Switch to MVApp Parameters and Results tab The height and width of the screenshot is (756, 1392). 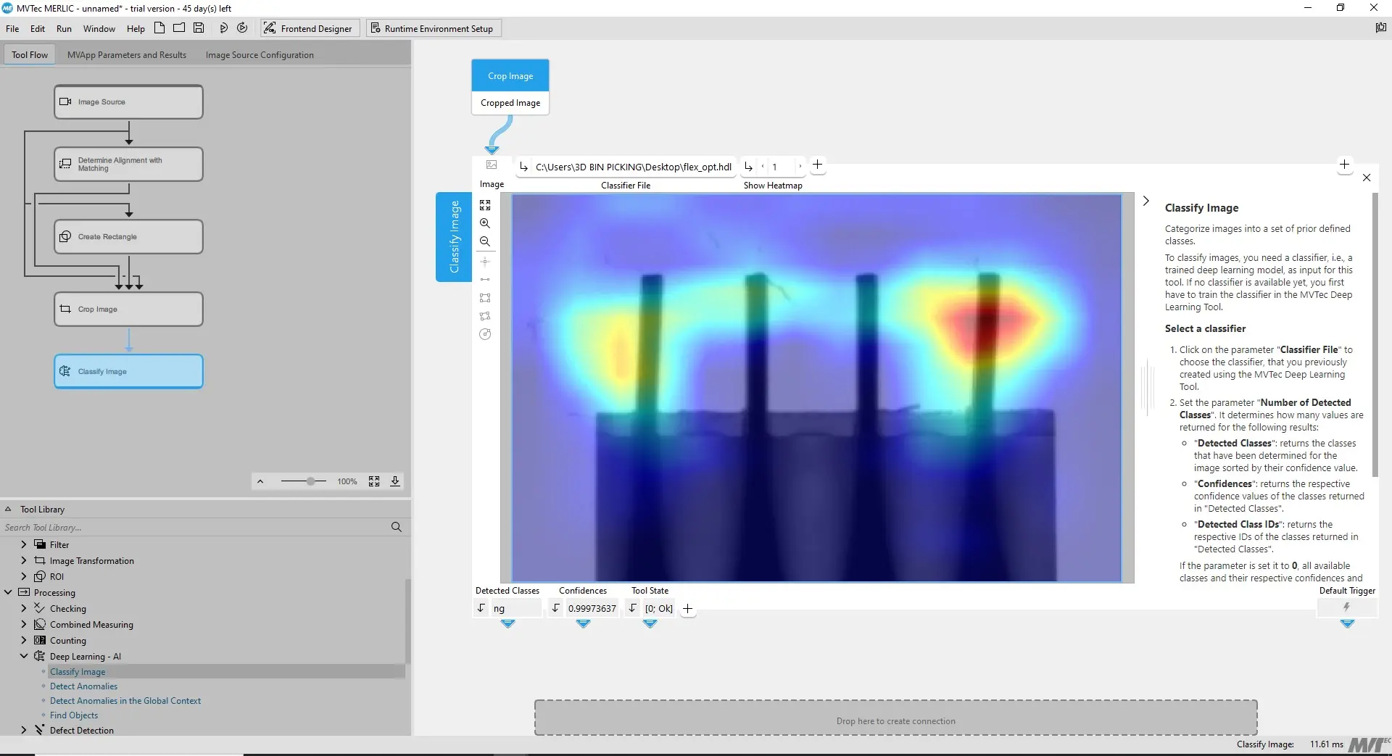(x=127, y=55)
